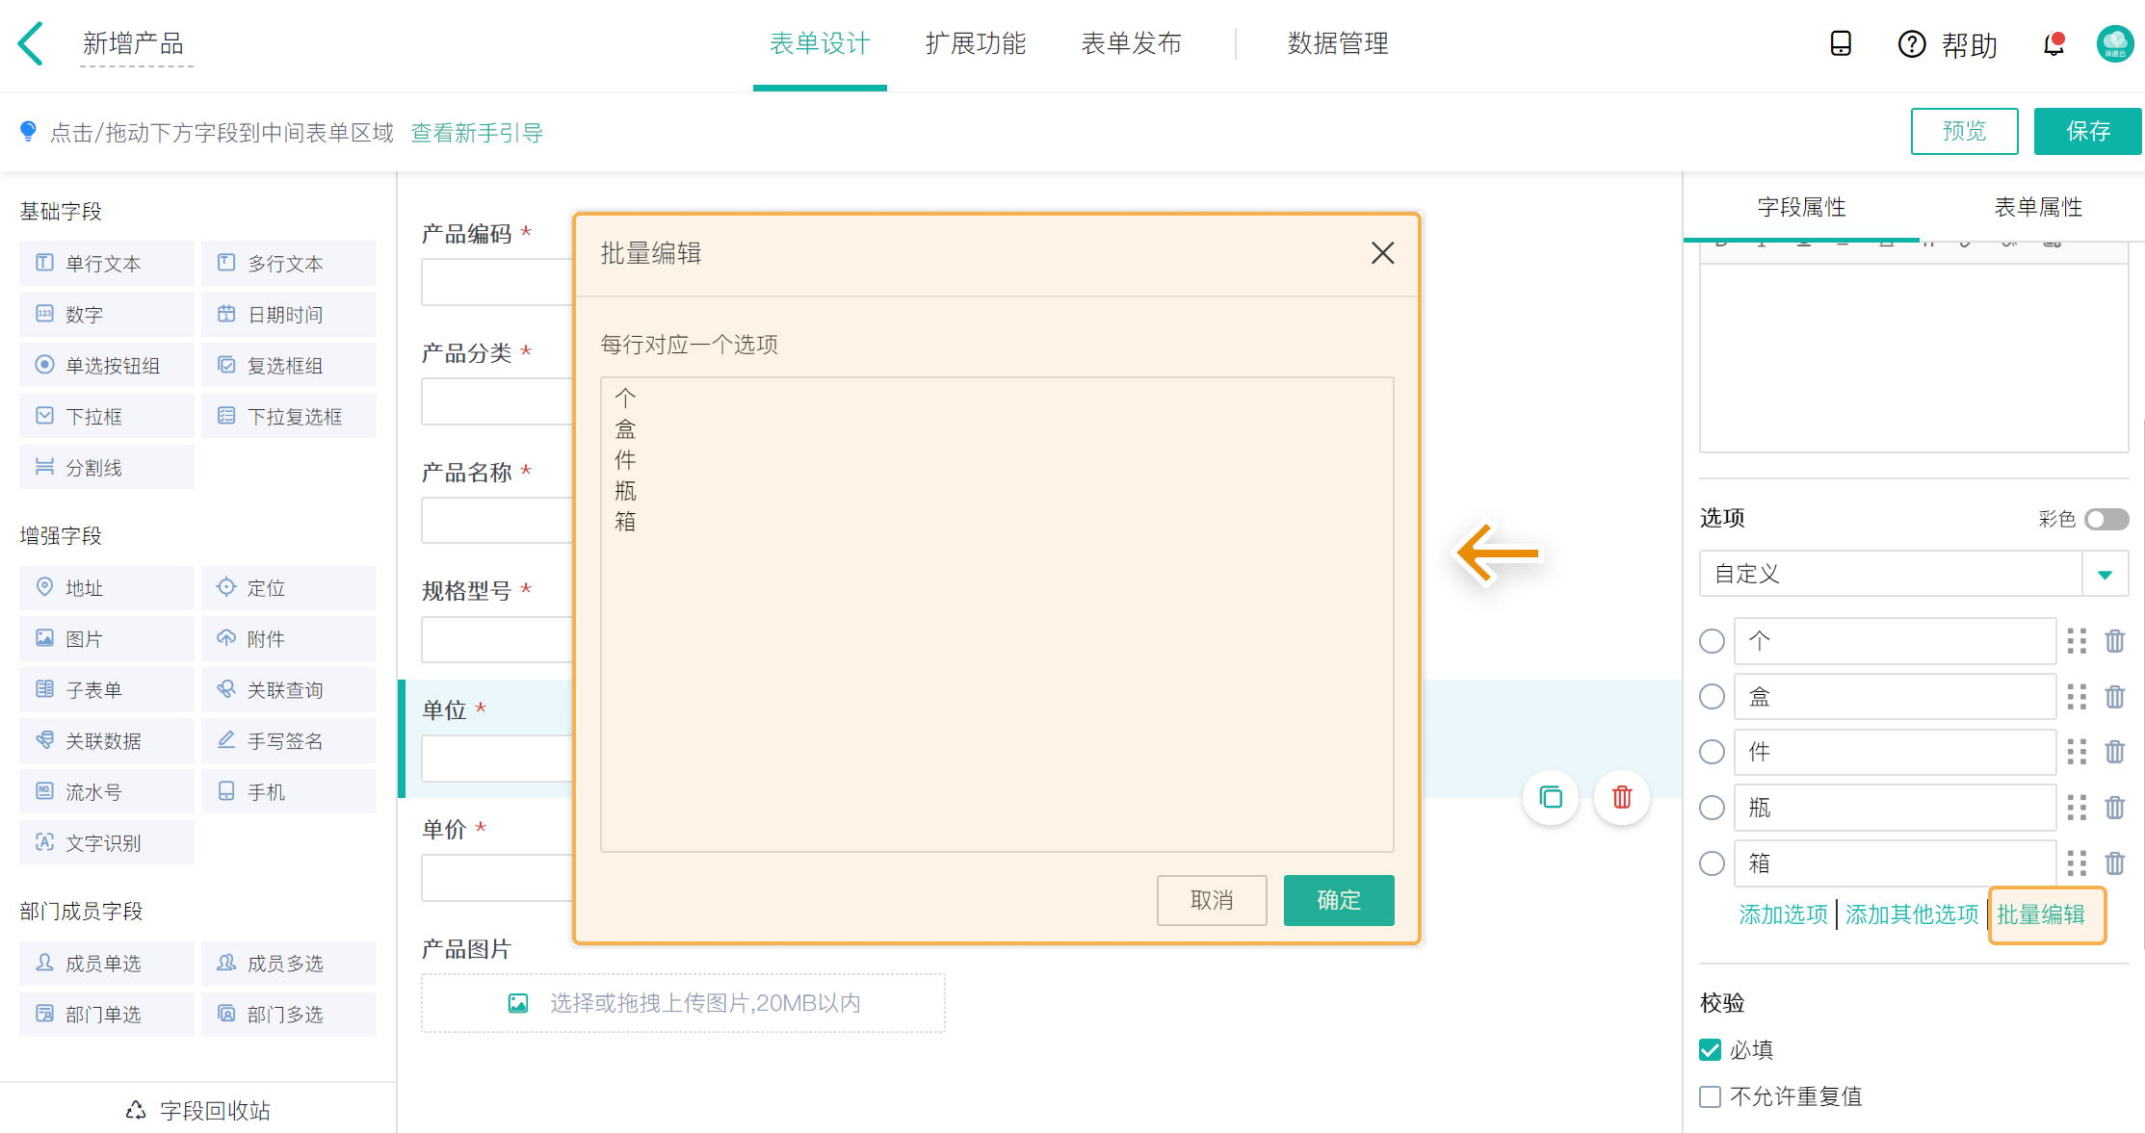Select radio button for option 个

pos(1712,641)
